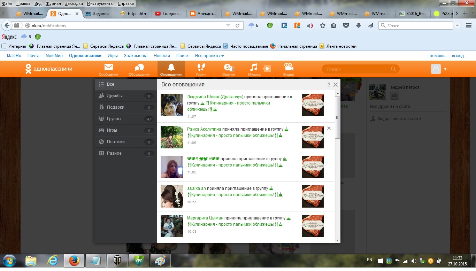Expand the Все проекты dropdown
Screen dimensions: 476x271
[209, 56]
